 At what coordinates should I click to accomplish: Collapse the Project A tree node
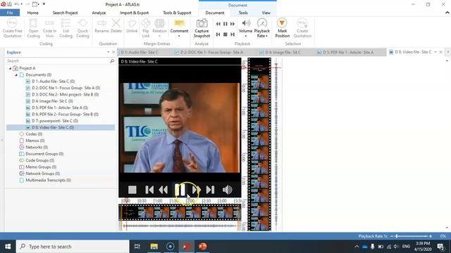10,68
